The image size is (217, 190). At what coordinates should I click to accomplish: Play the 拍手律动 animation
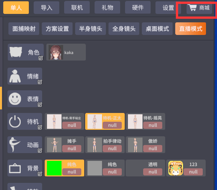pyautogui.click(x=105, y=145)
